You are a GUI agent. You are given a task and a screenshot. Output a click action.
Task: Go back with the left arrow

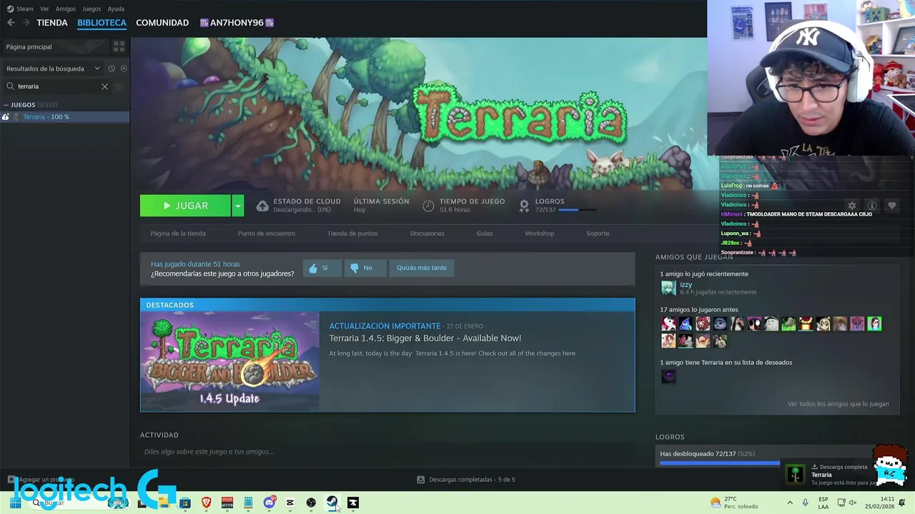tap(11, 23)
